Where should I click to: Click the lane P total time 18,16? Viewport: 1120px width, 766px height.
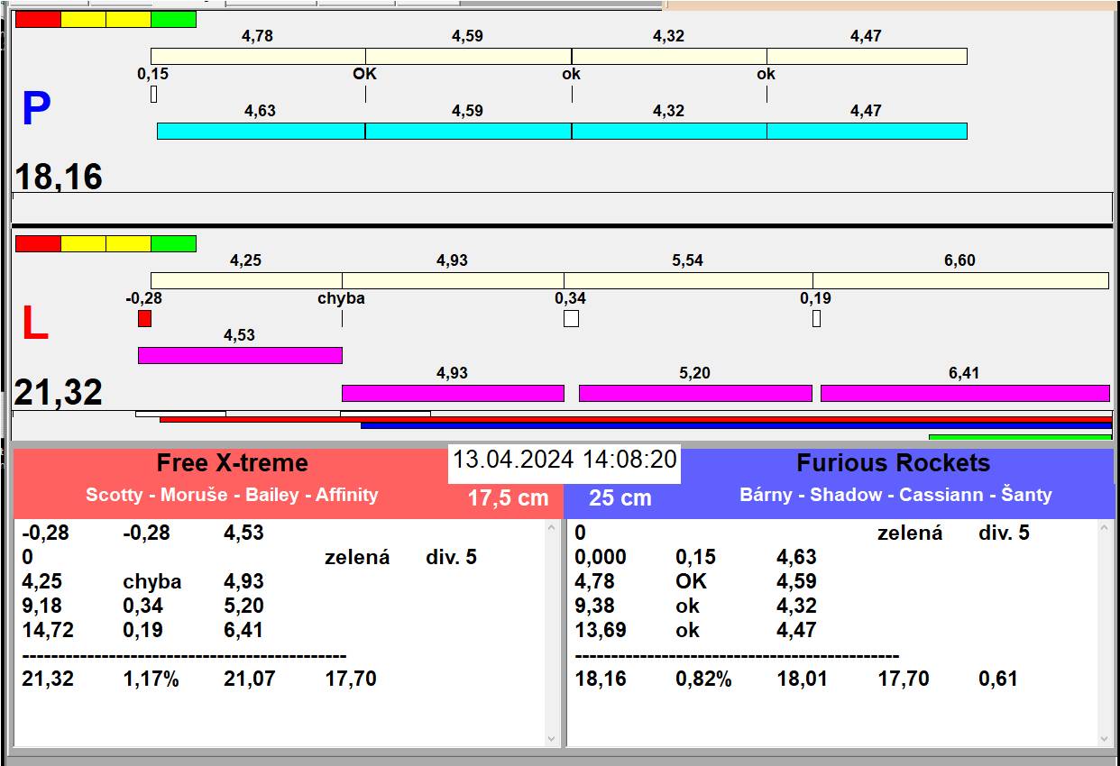pyautogui.click(x=59, y=177)
